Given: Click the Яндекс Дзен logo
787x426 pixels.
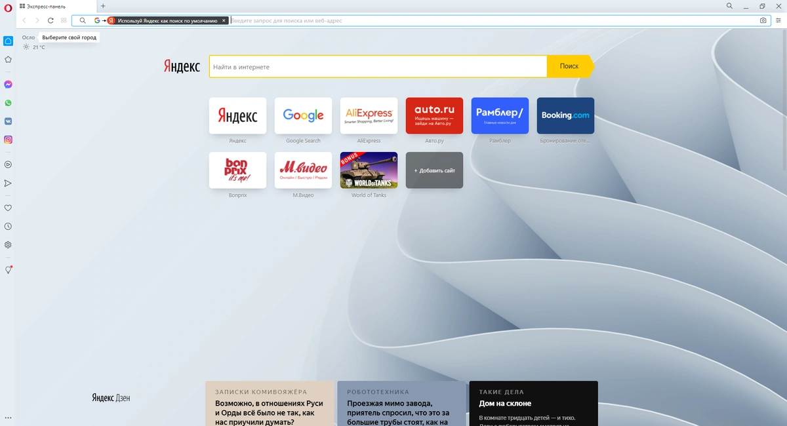Looking at the screenshot, I should (x=111, y=398).
